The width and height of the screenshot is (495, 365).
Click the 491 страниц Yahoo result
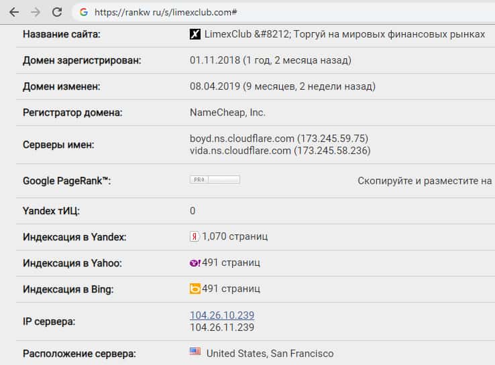231,263
